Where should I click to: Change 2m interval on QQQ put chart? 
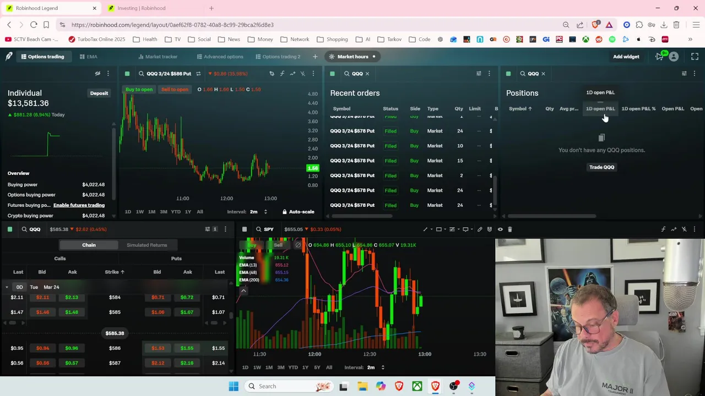[258, 212]
